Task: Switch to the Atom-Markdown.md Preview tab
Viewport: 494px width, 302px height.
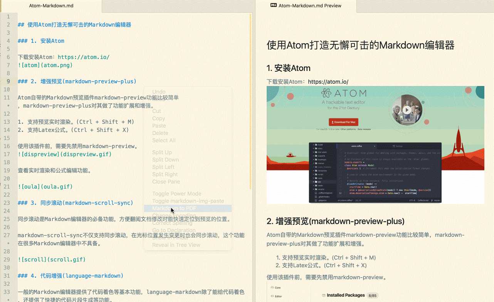Action: 306,6
